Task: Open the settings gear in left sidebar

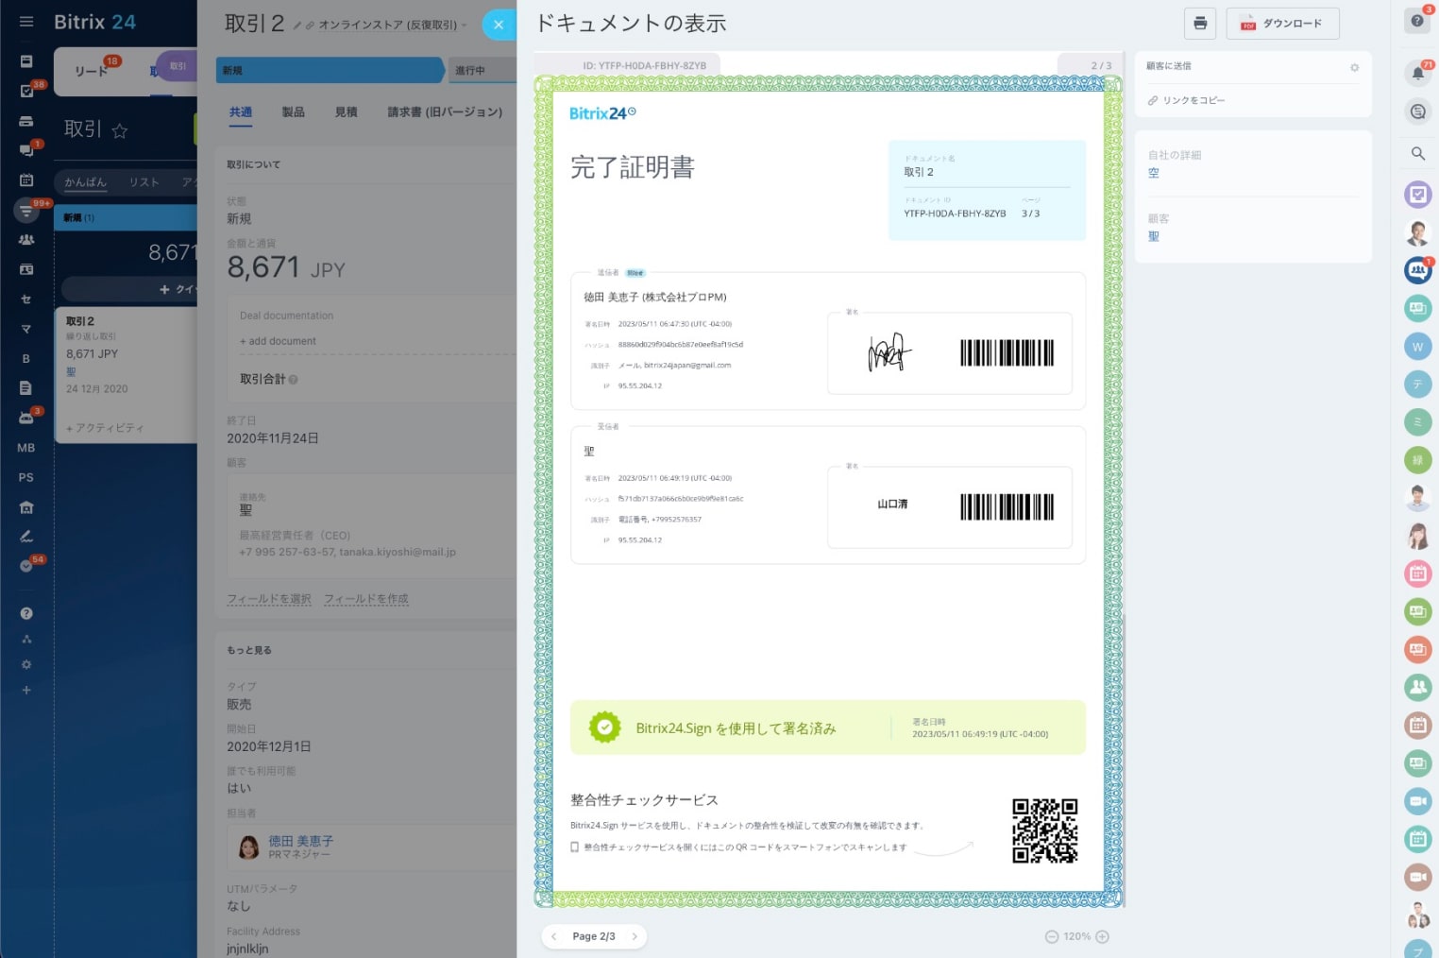Action: (x=26, y=665)
